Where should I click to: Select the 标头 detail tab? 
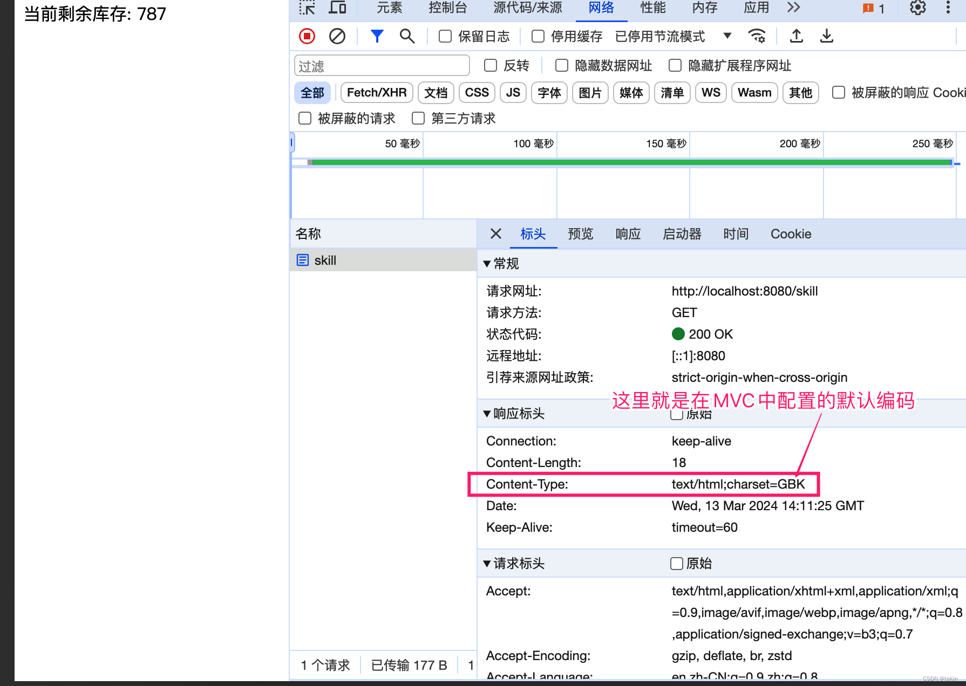pos(533,234)
